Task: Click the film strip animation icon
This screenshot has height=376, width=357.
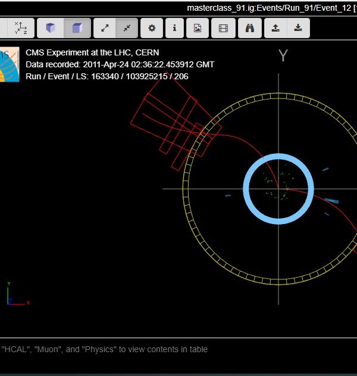Action: coord(223,28)
